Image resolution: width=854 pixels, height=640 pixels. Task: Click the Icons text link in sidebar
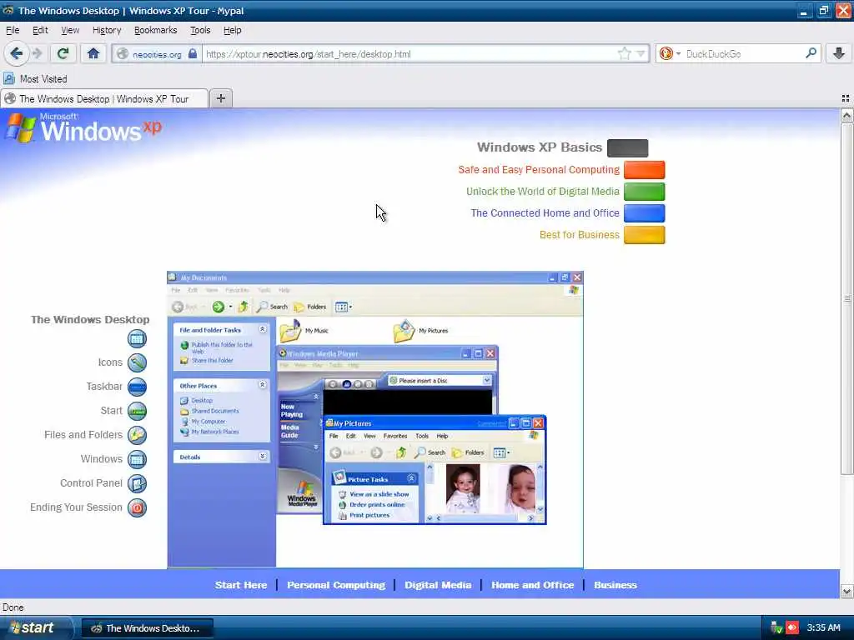point(110,362)
